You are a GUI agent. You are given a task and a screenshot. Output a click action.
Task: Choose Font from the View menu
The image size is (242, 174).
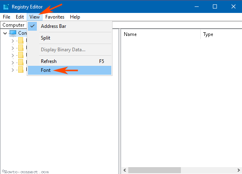coord(70,70)
